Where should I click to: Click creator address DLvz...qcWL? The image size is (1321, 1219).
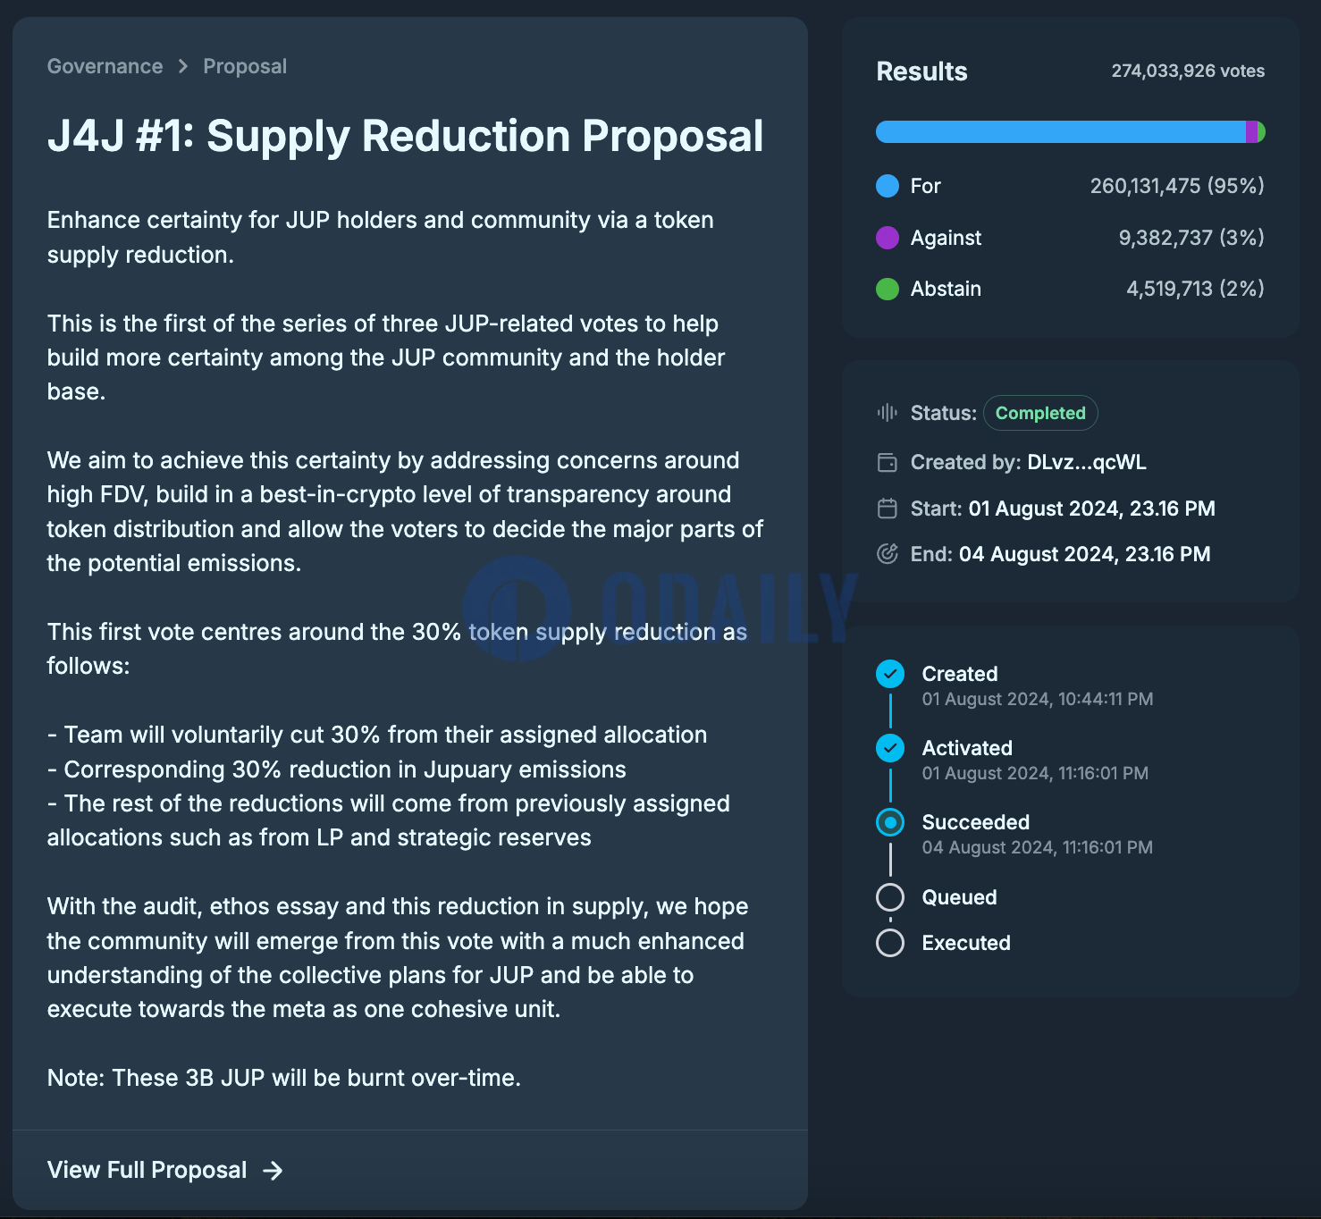(x=1087, y=462)
